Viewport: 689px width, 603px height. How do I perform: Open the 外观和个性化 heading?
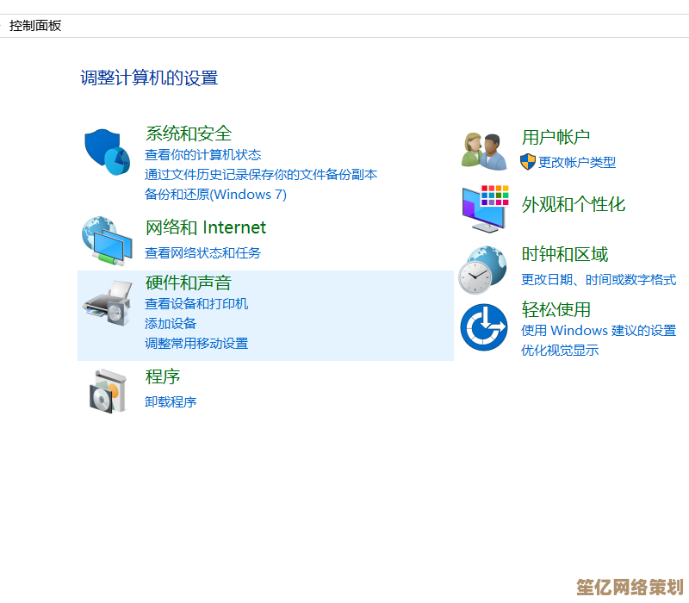pyautogui.click(x=574, y=205)
